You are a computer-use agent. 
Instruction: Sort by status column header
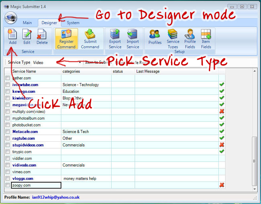[123, 71]
